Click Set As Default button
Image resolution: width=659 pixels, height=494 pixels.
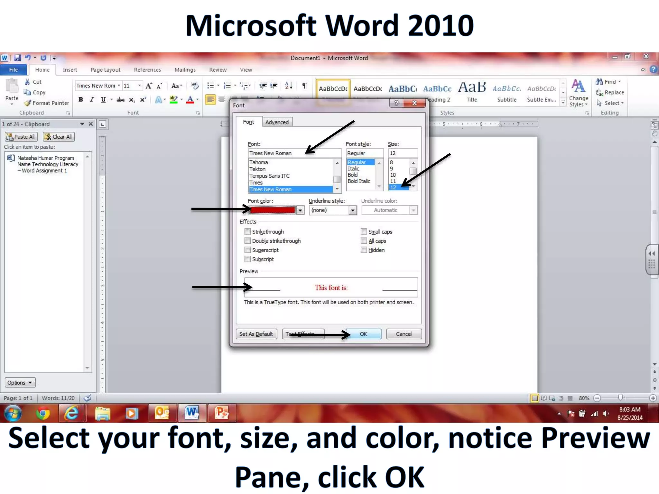tap(256, 334)
